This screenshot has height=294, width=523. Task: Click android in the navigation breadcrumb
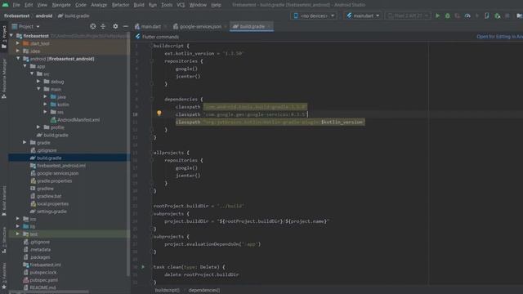coord(44,16)
